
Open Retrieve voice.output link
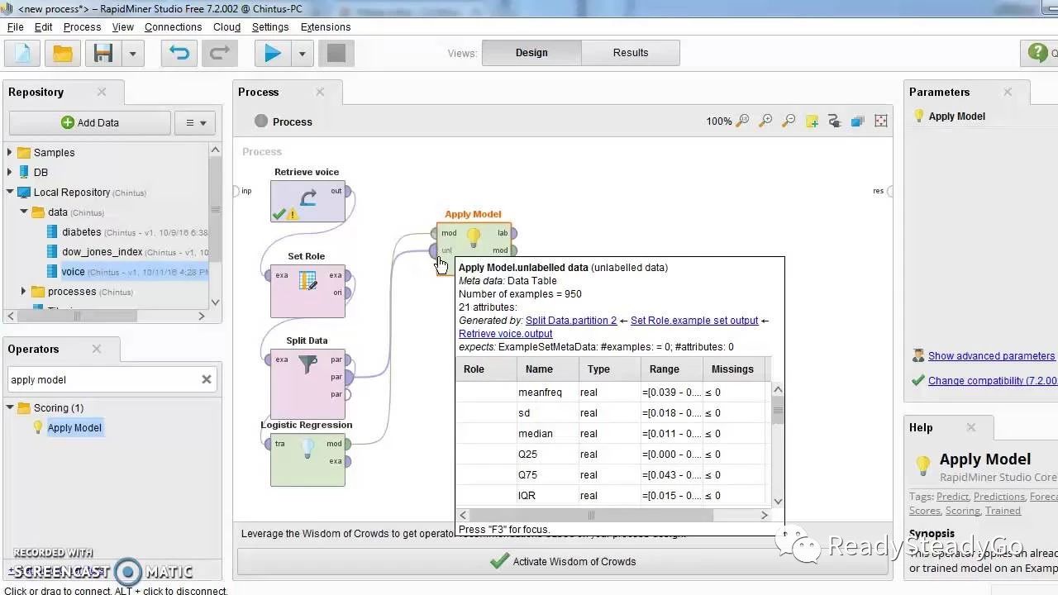tap(506, 334)
